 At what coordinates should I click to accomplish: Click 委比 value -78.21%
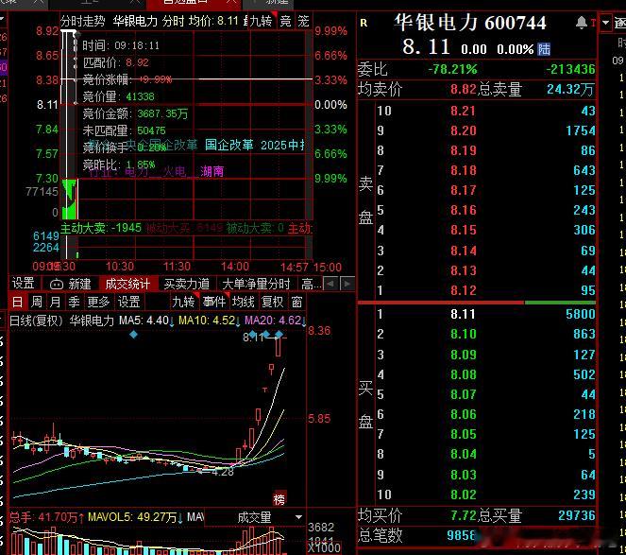pos(452,69)
